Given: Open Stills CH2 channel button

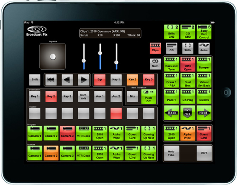Looking at the screenshot, I should [x=172, y=32].
